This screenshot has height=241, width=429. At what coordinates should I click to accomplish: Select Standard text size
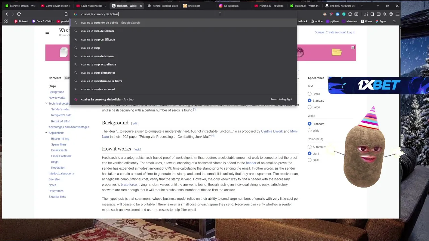[x=310, y=101]
